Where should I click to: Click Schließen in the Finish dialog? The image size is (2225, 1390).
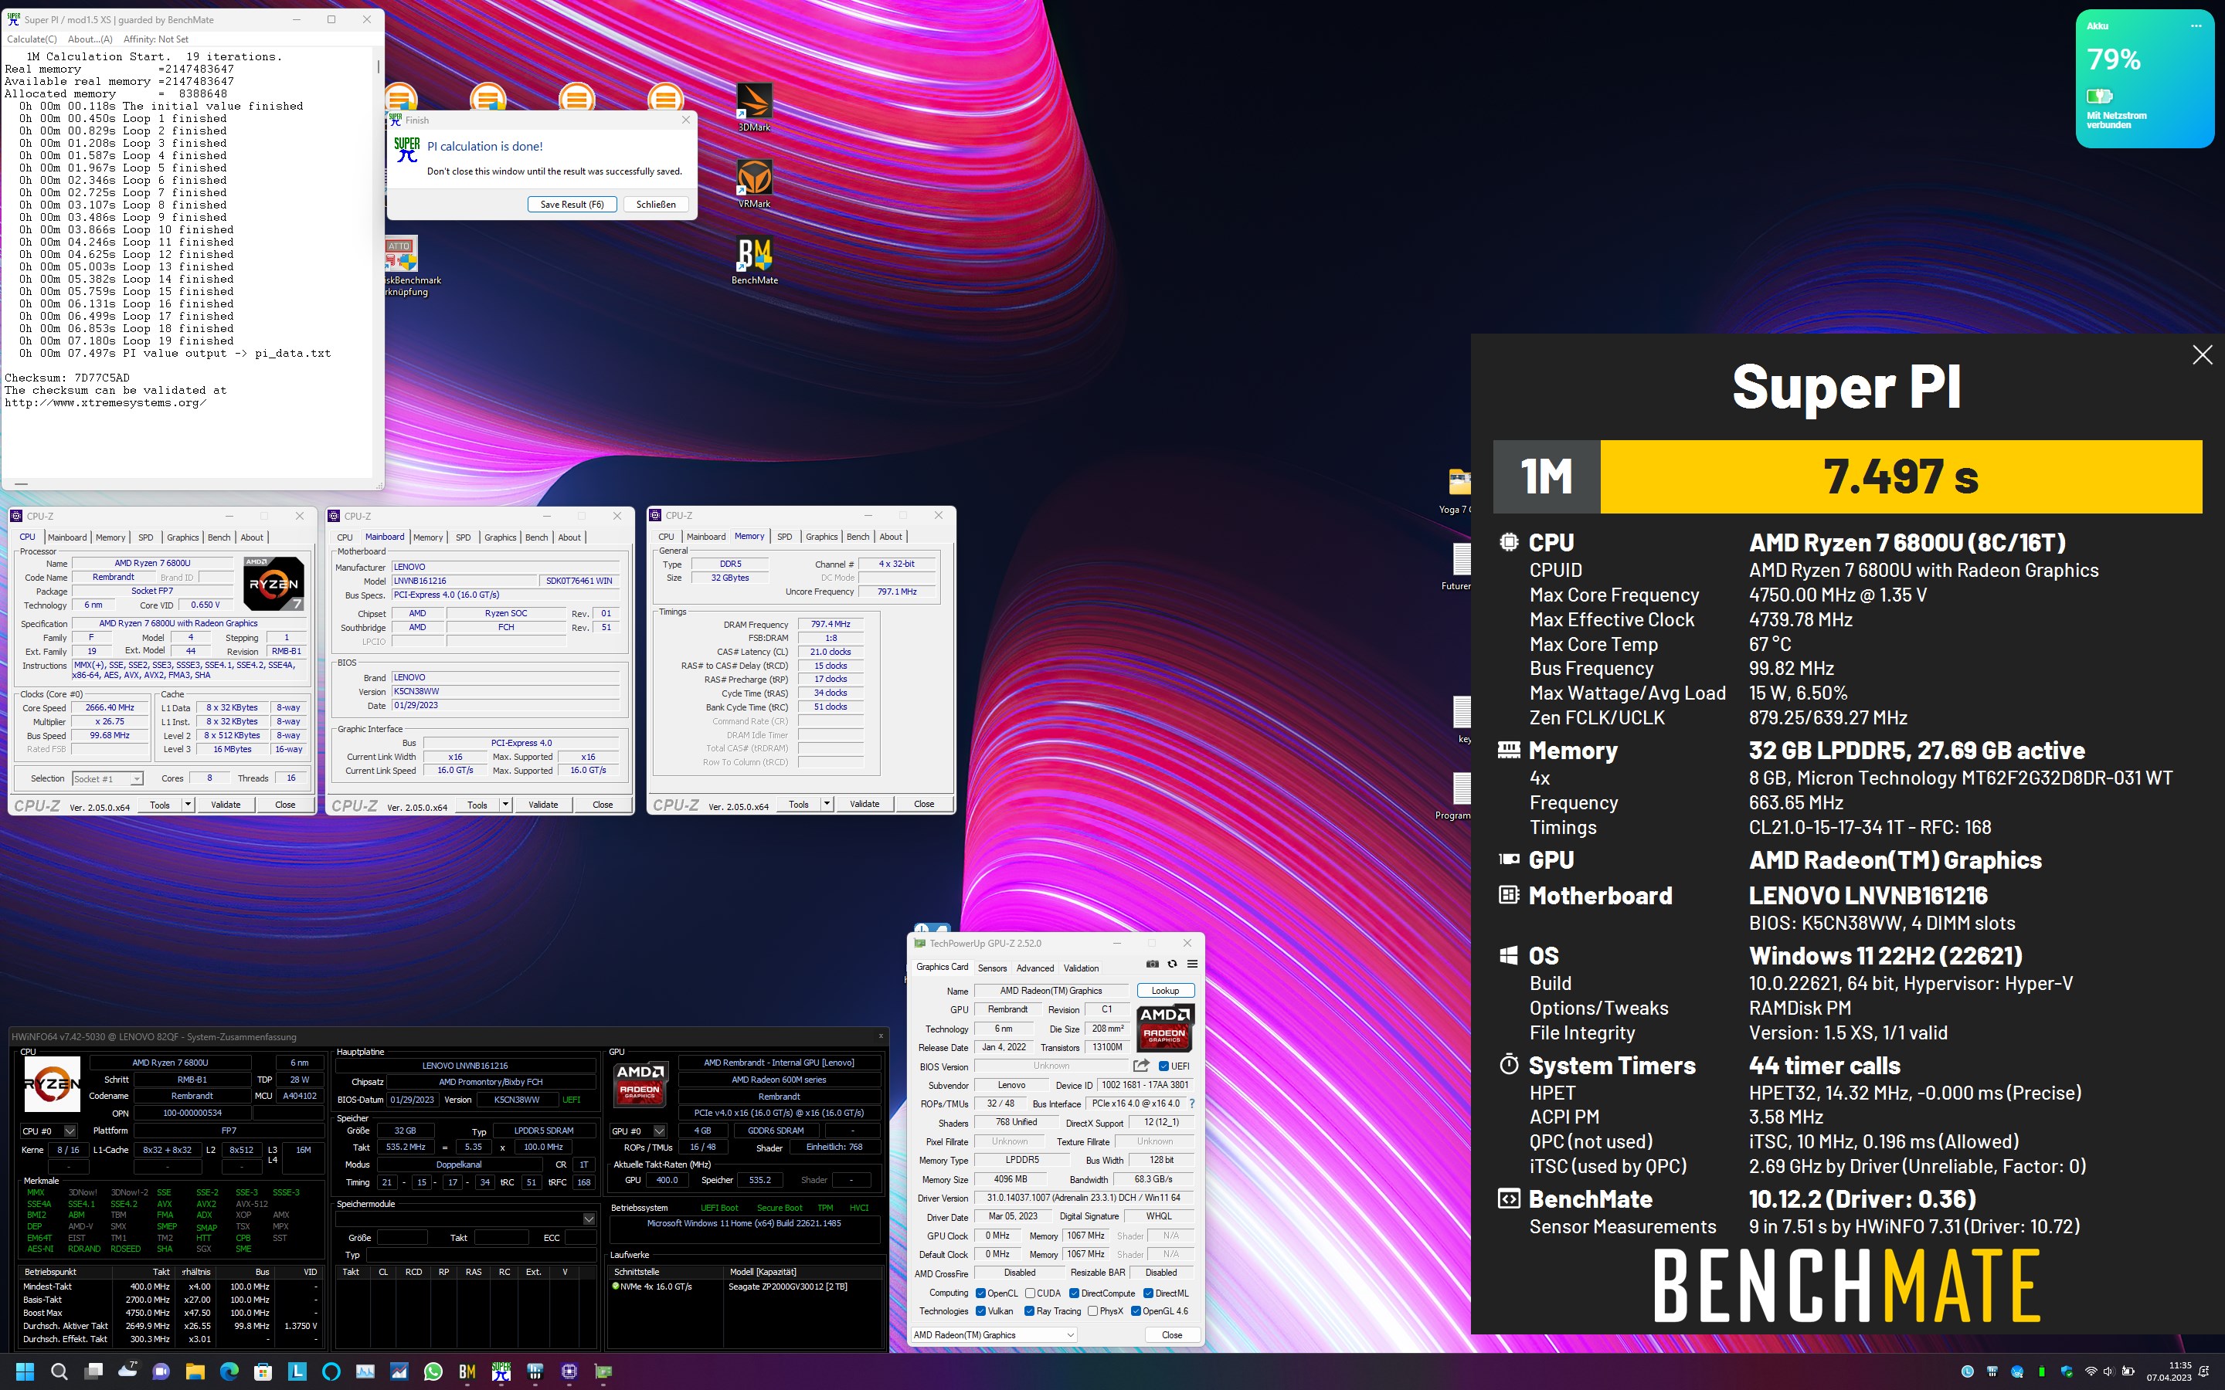pos(656,204)
